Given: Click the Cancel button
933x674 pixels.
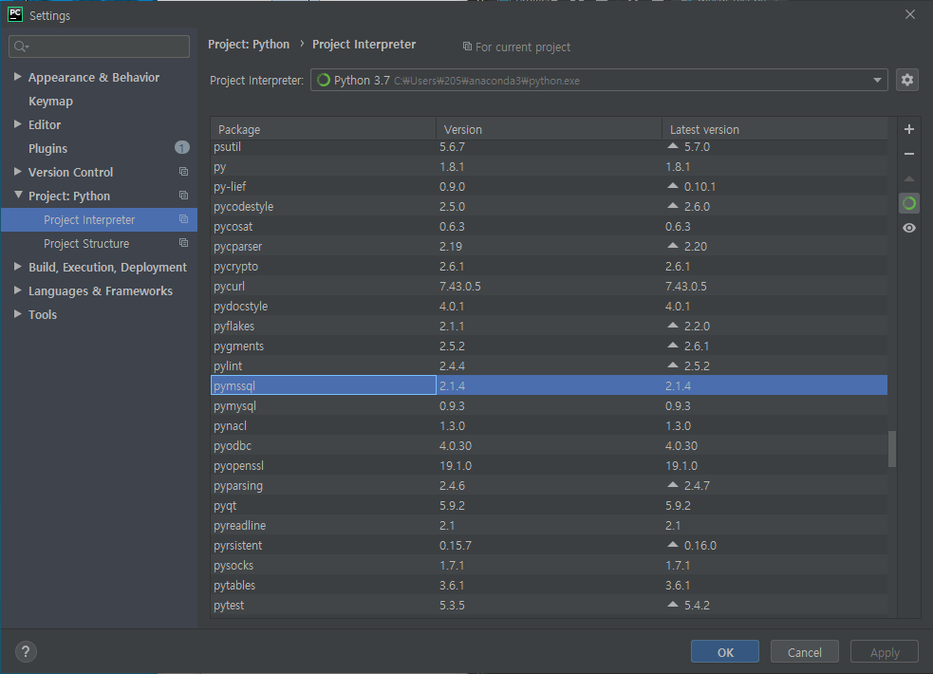Looking at the screenshot, I should tap(805, 652).
